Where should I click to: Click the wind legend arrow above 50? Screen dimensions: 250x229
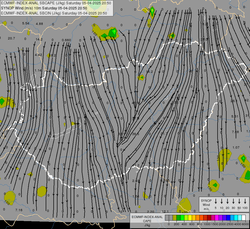coord(239,201)
